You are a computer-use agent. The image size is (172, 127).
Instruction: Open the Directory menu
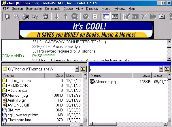(92, 9)
